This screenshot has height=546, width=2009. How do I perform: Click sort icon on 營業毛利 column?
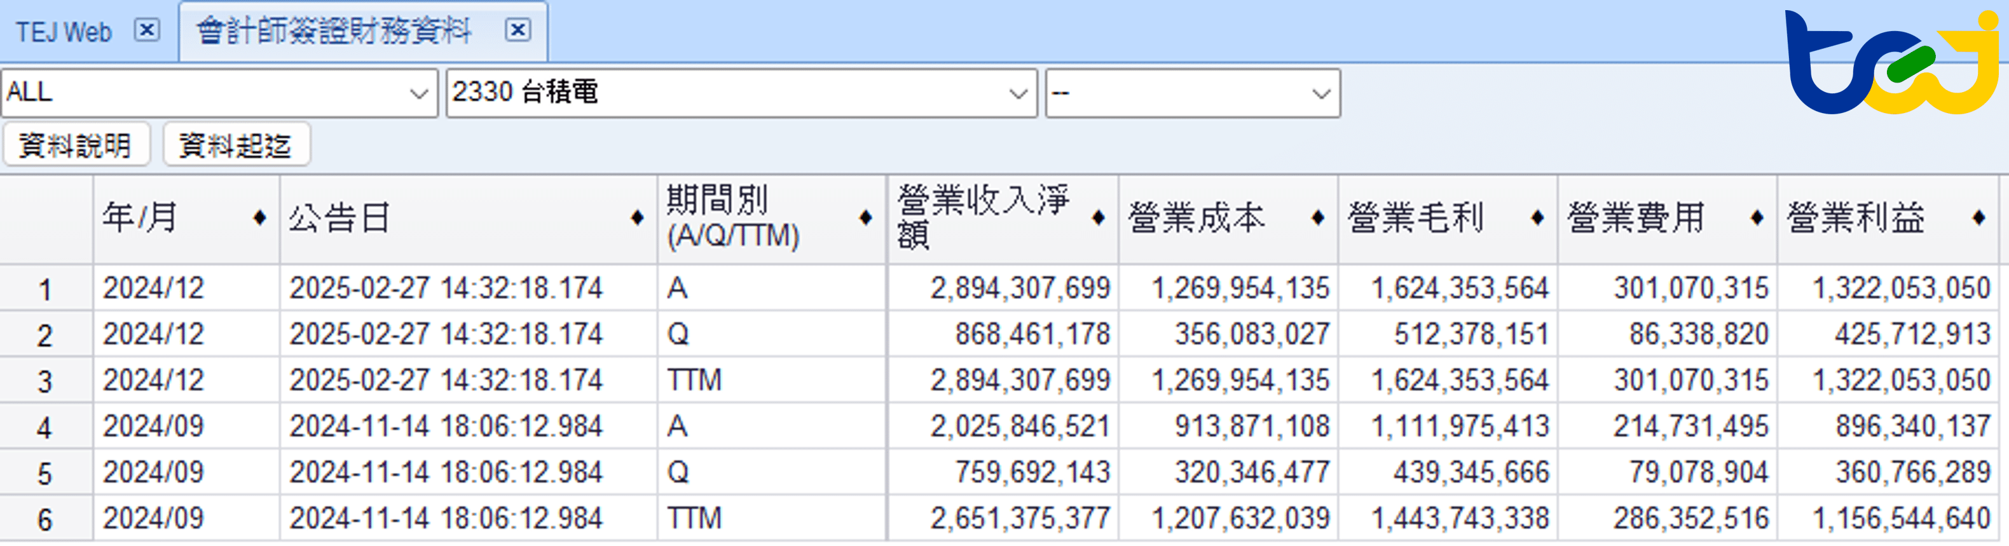[1537, 218]
